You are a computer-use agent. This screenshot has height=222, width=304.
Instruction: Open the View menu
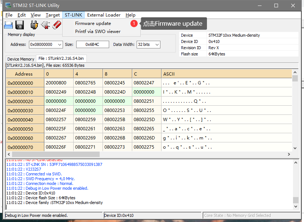click(36, 15)
